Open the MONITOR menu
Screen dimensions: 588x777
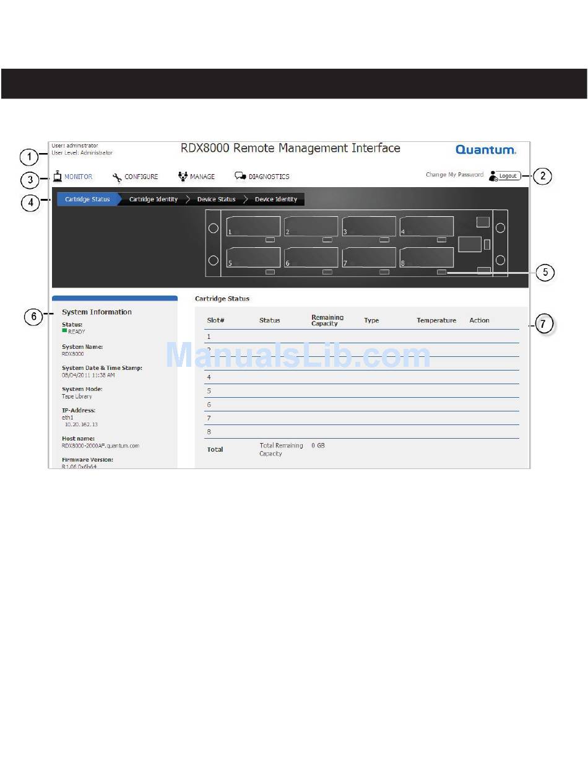click(78, 177)
